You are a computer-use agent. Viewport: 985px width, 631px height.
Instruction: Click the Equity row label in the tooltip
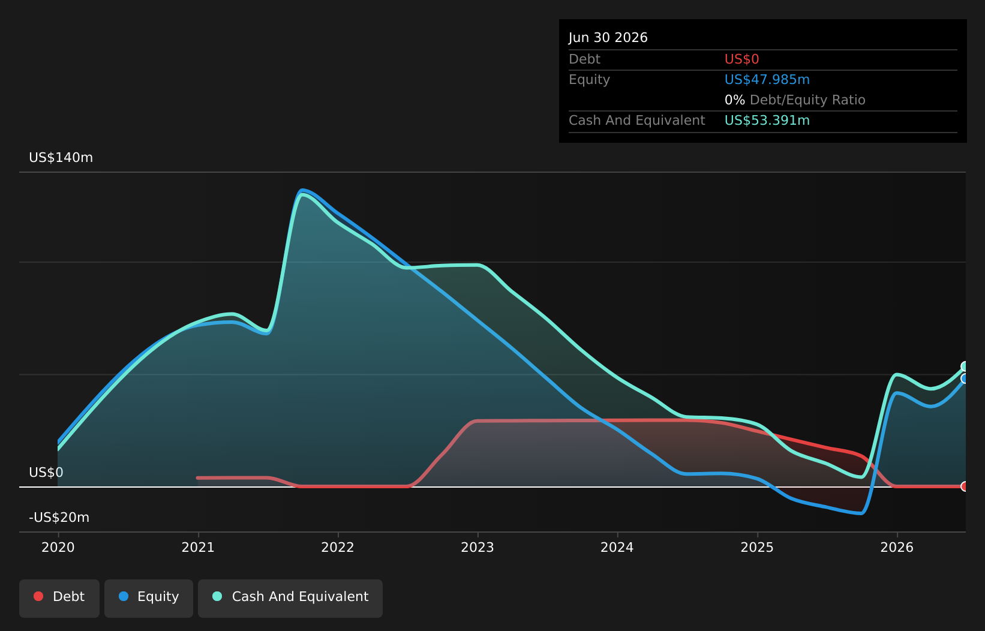point(589,80)
